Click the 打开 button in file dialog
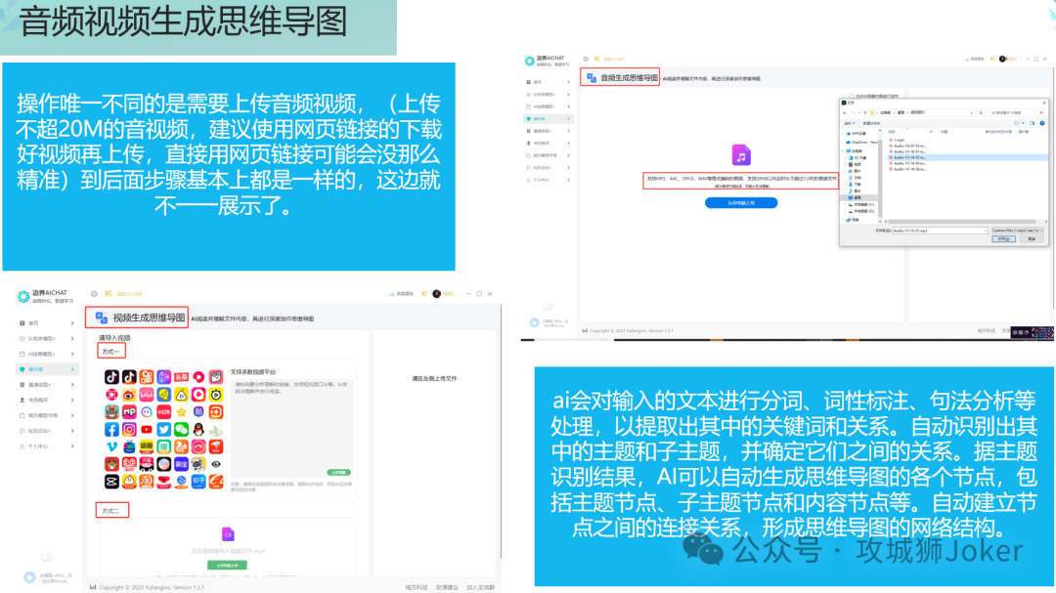Image resolution: width=1056 pixels, height=593 pixels. pos(1003,239)
